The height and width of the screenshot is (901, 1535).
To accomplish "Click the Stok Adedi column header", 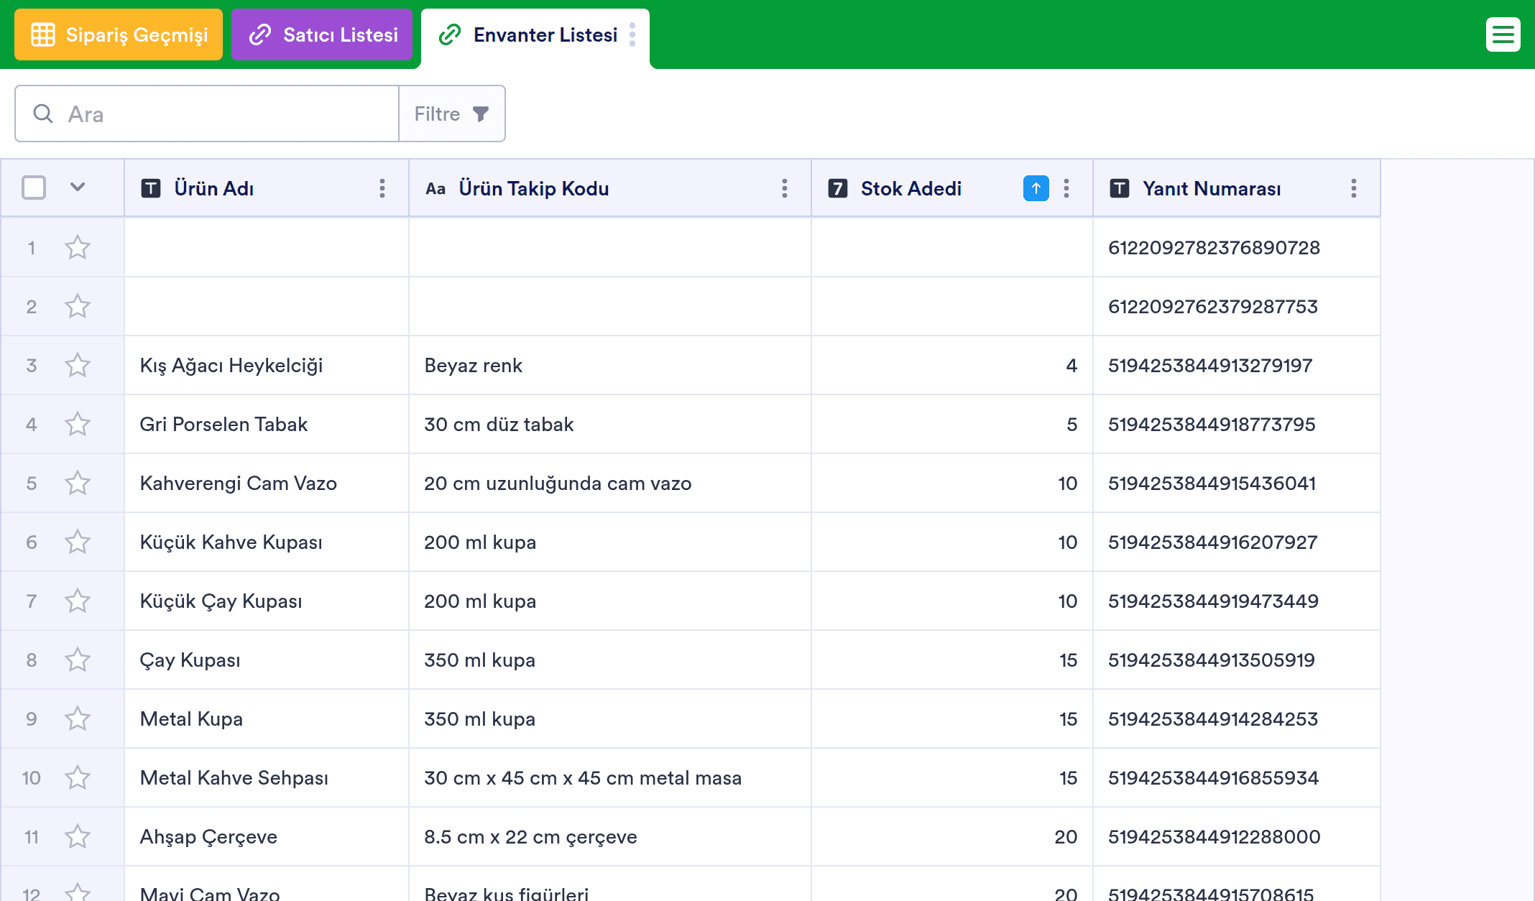I will (x=911, y=188).
